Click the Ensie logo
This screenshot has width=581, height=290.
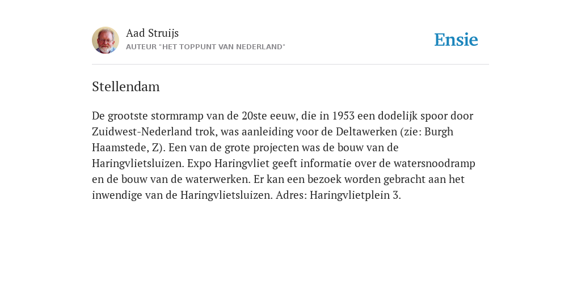[x=456, y=40]
